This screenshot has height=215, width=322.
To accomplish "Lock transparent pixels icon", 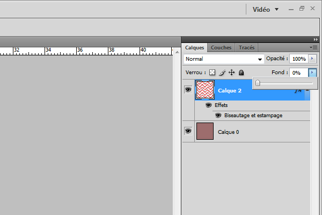I will [x=212, y=73].
